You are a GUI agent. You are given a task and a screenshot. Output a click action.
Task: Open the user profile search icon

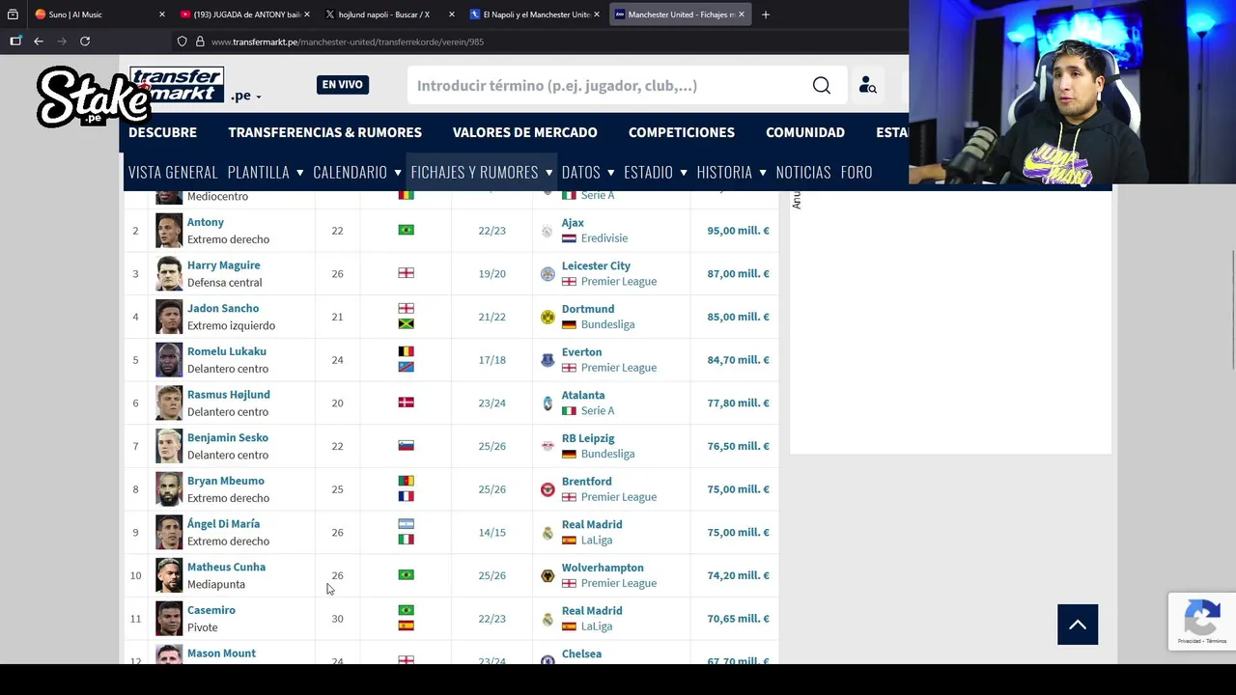click(x=867, y=86)
